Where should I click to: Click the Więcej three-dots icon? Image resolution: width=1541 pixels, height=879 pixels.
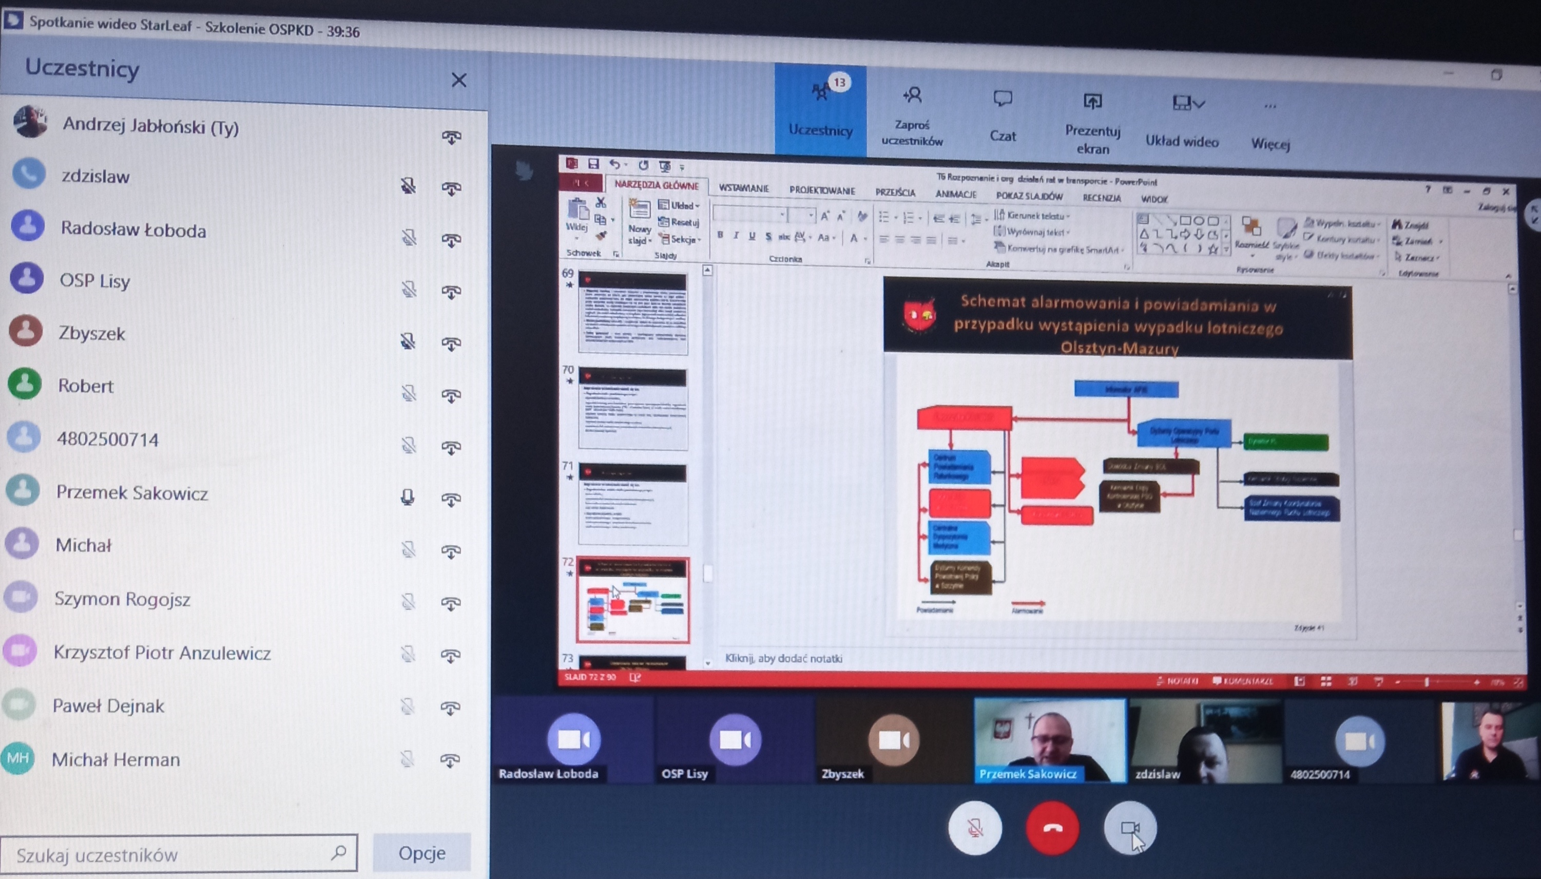[1270, 106]
